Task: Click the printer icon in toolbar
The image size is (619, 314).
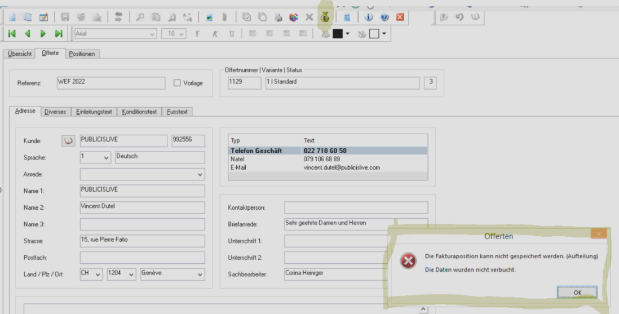Action: coord(278,17)
